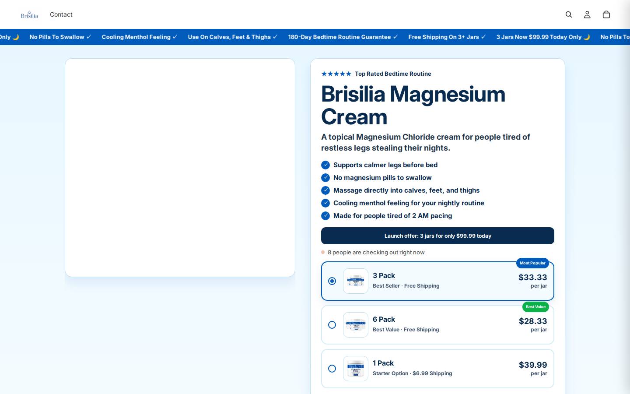Click the launch offer 3 jars banner
The width and height of the screenshot is (630, 394).
[437, 236]
